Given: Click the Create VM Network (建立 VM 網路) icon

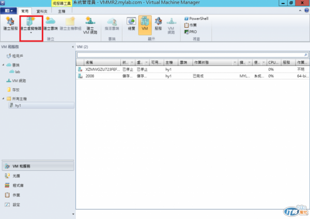Looking at the screenshot, I should tap(90, 25).
